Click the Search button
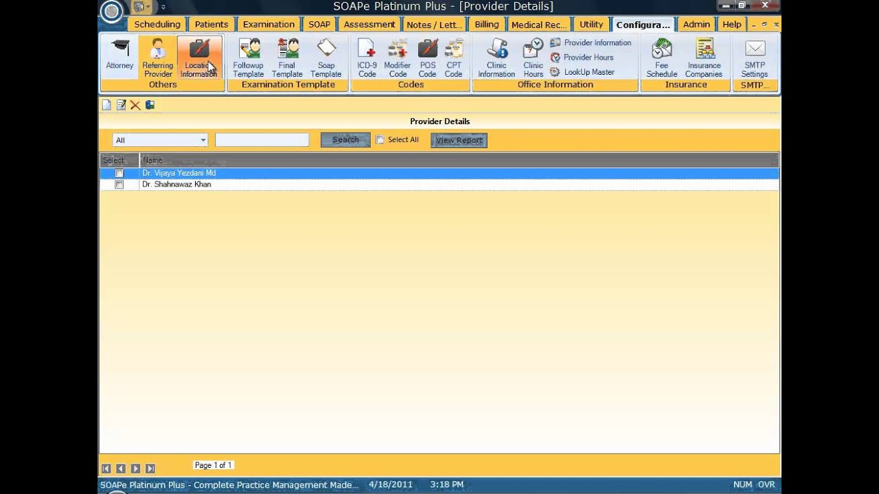This screenshot has height=494, width=879. click(x=345, y=140)
